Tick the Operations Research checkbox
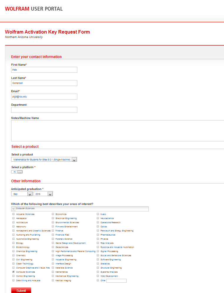This screenshot has width=224, height=293. tap(98, 222)
